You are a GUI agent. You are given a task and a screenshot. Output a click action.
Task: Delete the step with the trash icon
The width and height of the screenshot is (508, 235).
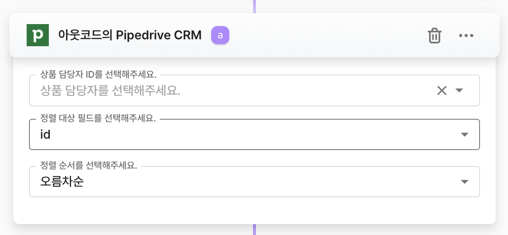(435, 35)
